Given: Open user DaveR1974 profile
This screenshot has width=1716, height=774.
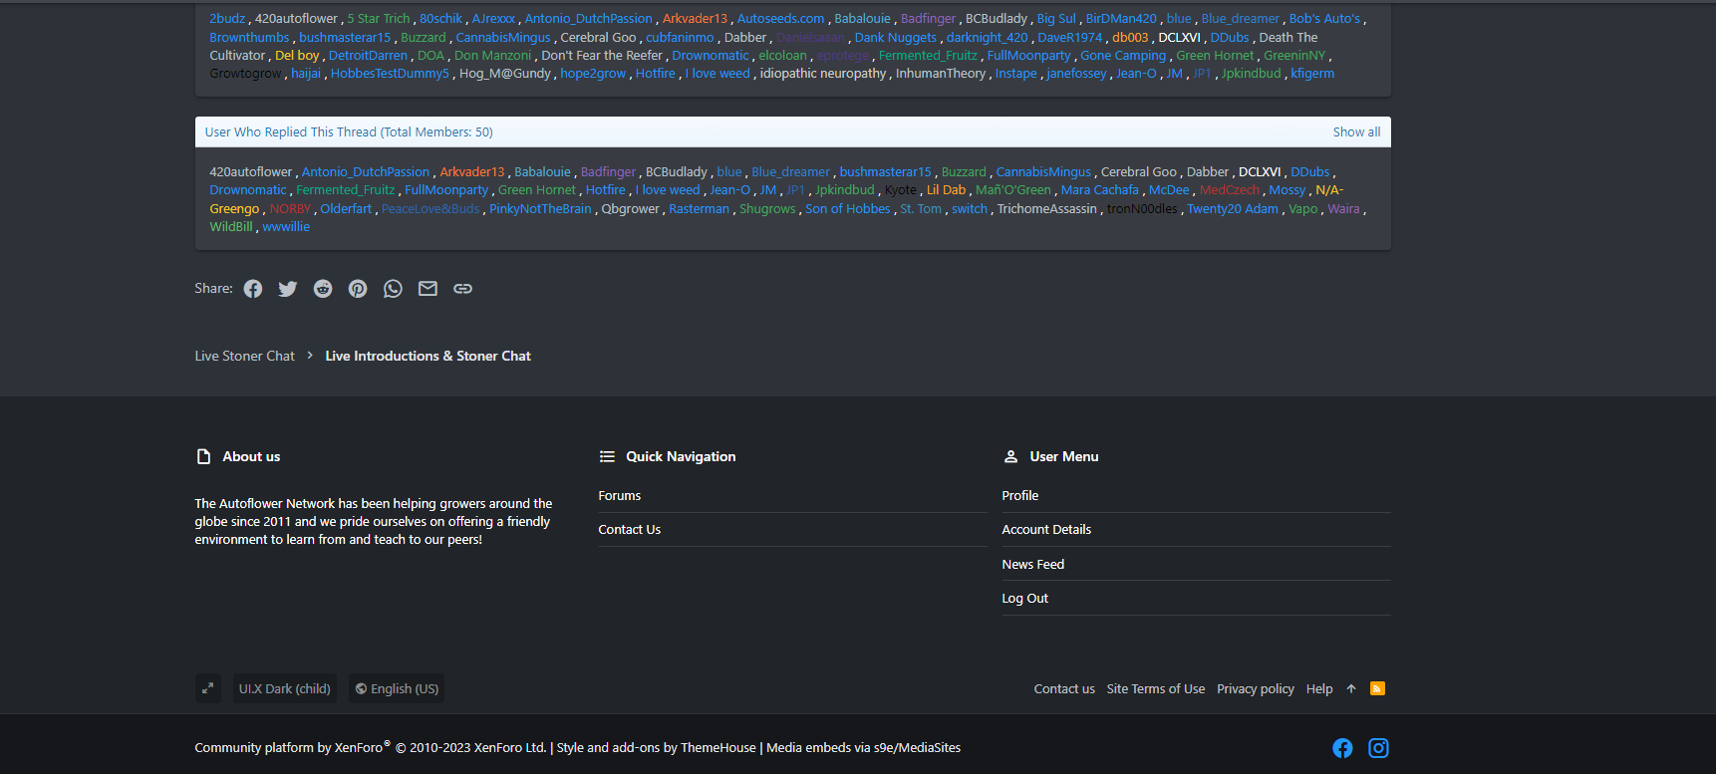Looking at the screenshot, I should (1070, 37).
